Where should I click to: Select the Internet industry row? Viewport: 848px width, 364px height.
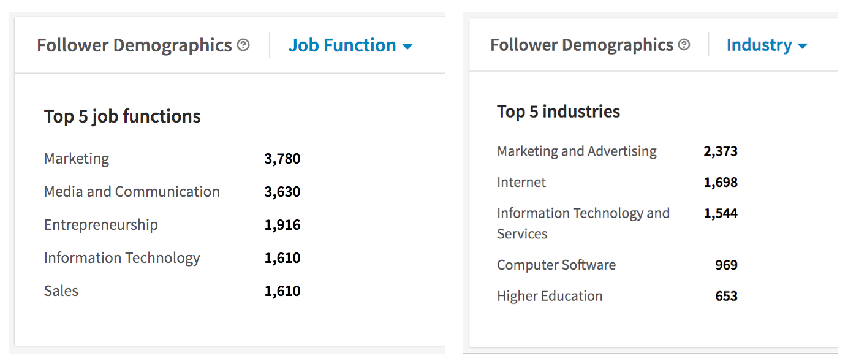521,182
